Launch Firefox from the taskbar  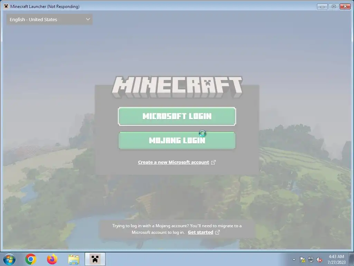[x=52, y=259]
